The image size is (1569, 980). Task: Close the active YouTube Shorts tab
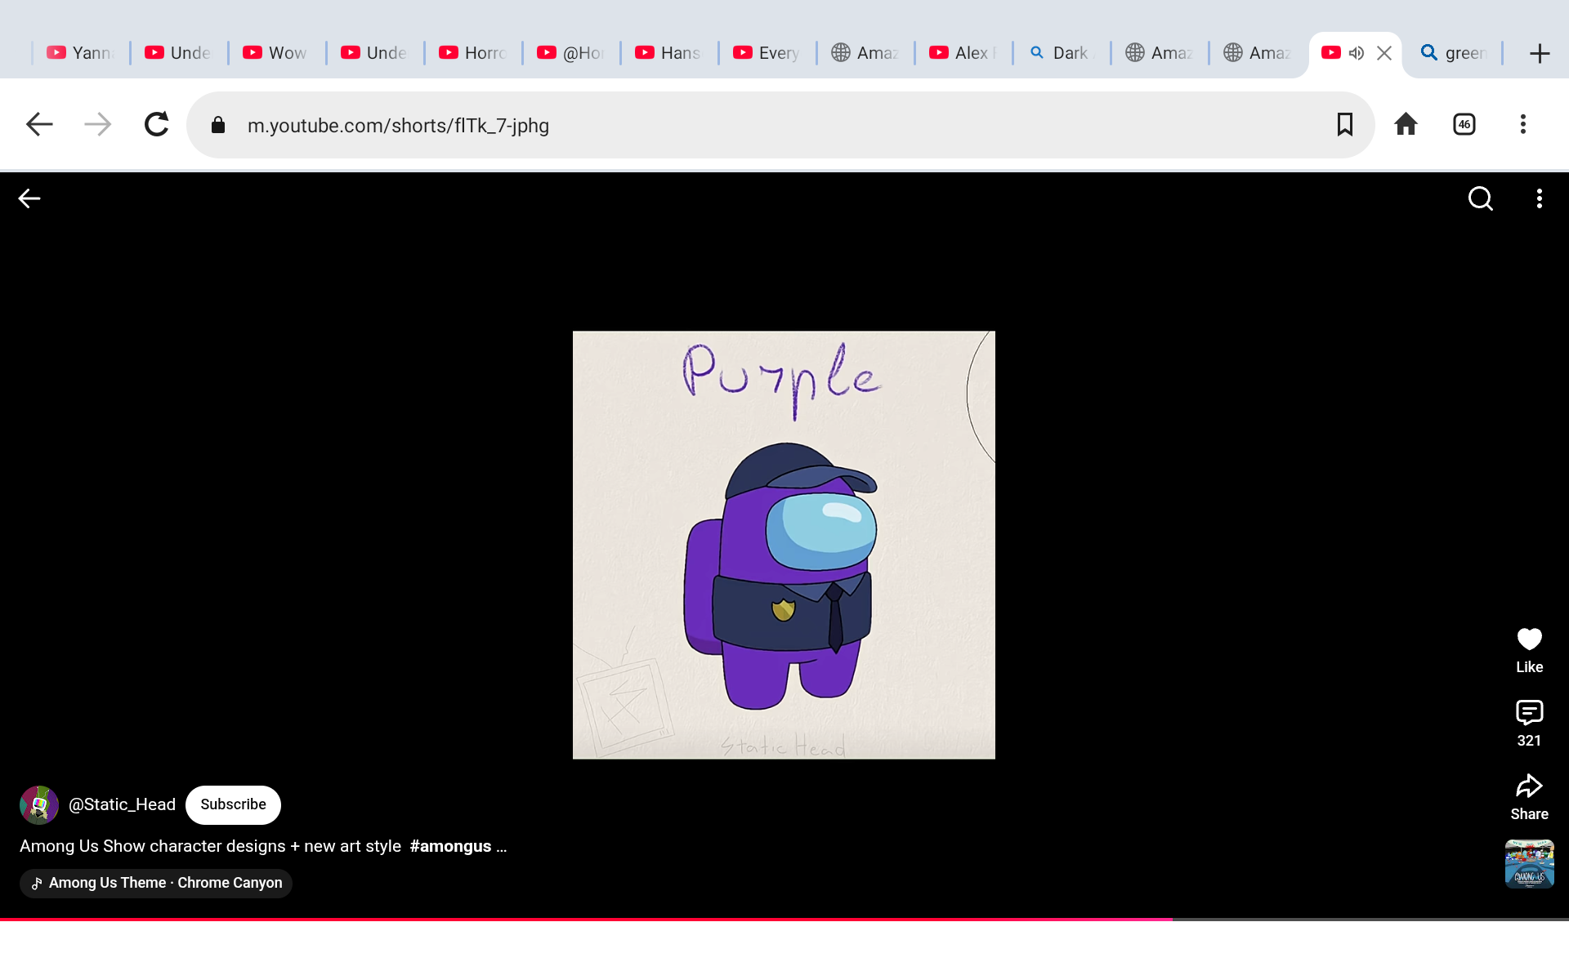point(1384,53)
